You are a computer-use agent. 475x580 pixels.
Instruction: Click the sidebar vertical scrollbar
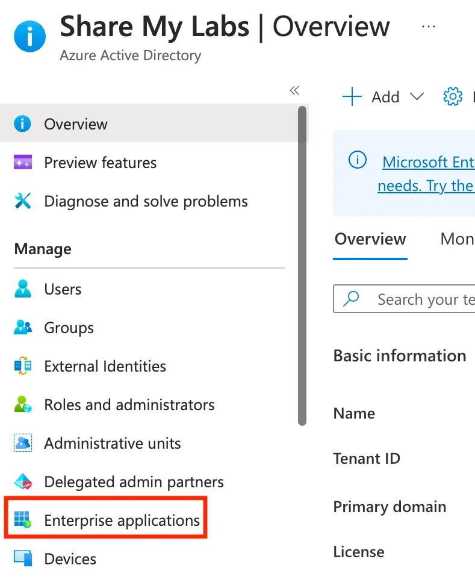coord(302,265)
